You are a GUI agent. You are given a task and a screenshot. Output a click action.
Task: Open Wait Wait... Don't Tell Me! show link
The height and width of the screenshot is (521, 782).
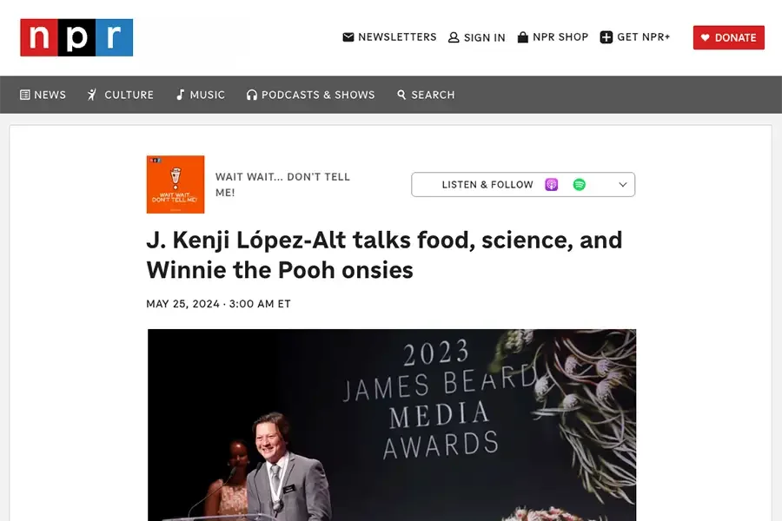282,184
